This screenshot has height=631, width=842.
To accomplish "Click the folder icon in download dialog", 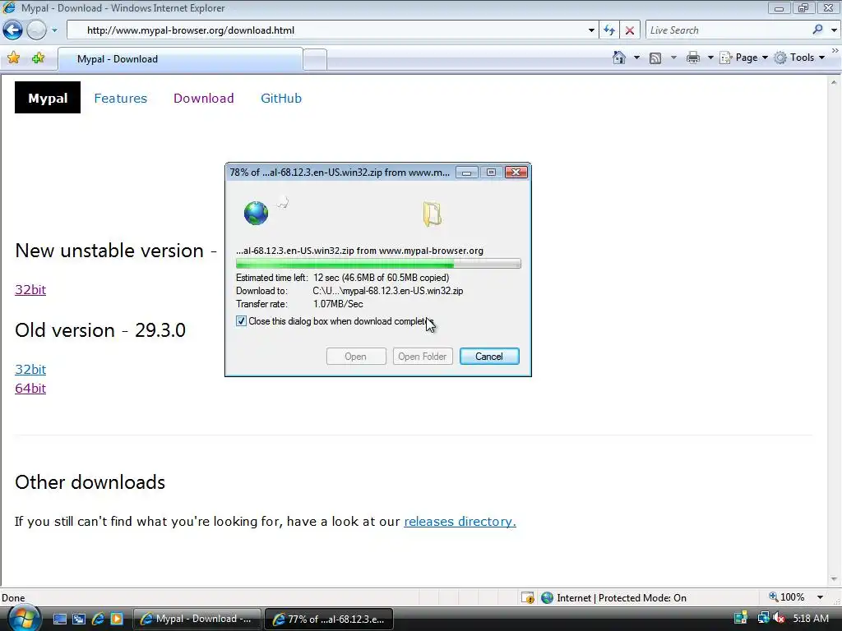I will point(432,214).
